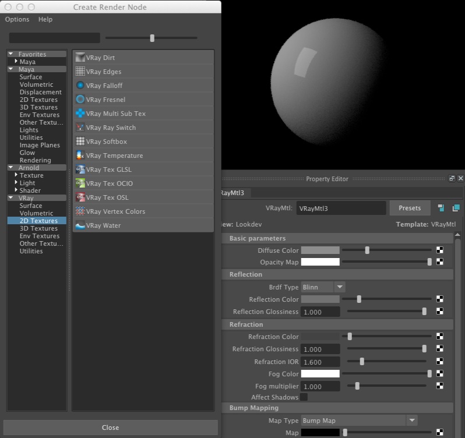Click the VRay Fresnel ring icon
Image resolution: width=465 pixels, height=438 pixels.
(80, 99)
